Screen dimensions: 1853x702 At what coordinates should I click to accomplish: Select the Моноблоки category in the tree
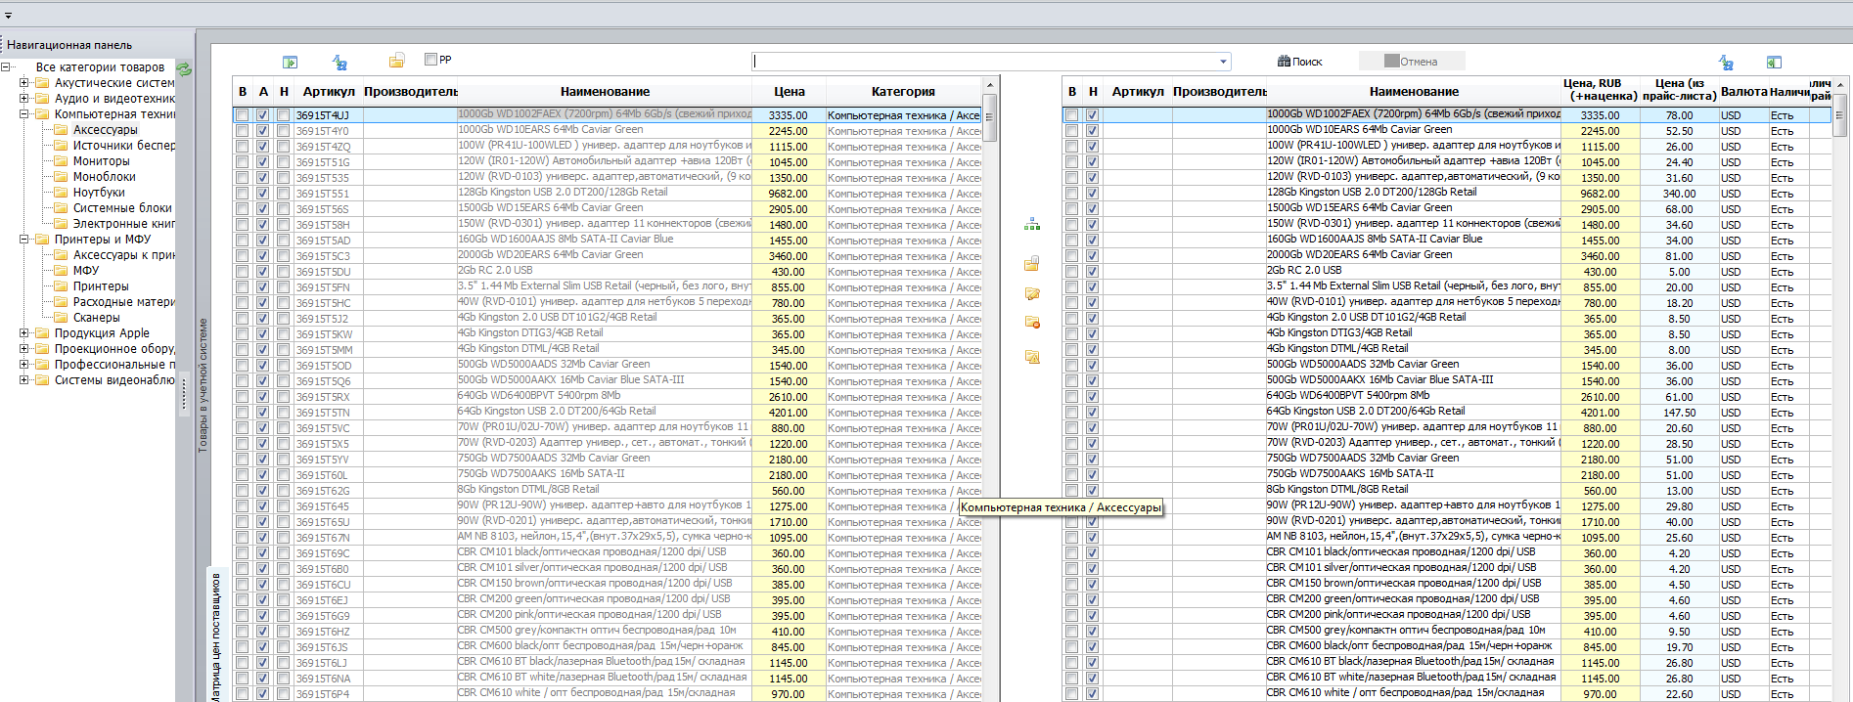(105, 177)
